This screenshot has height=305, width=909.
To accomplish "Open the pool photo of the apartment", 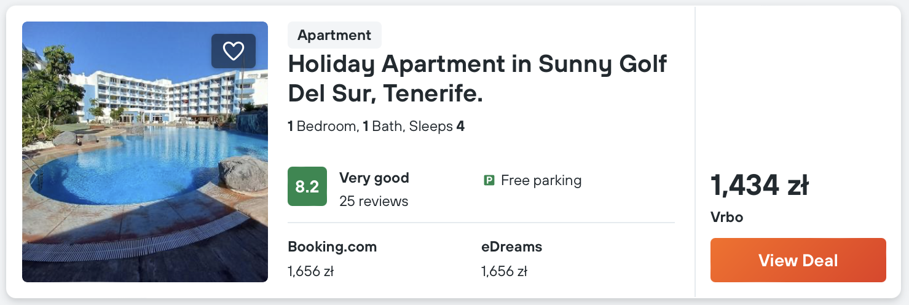I will click(145, 152).
